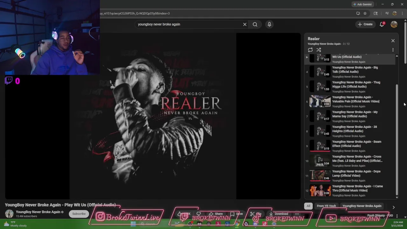407x229 pixels.
Task: Click 'YoungBoy Never Broke Again - 3 / 12' text
Action: (328, 44)
